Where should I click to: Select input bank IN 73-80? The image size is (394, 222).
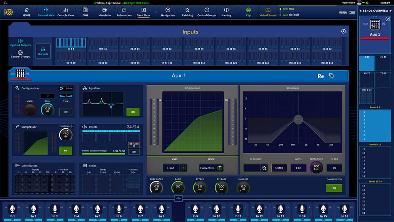pyautogui.click(x=71, y=58)
